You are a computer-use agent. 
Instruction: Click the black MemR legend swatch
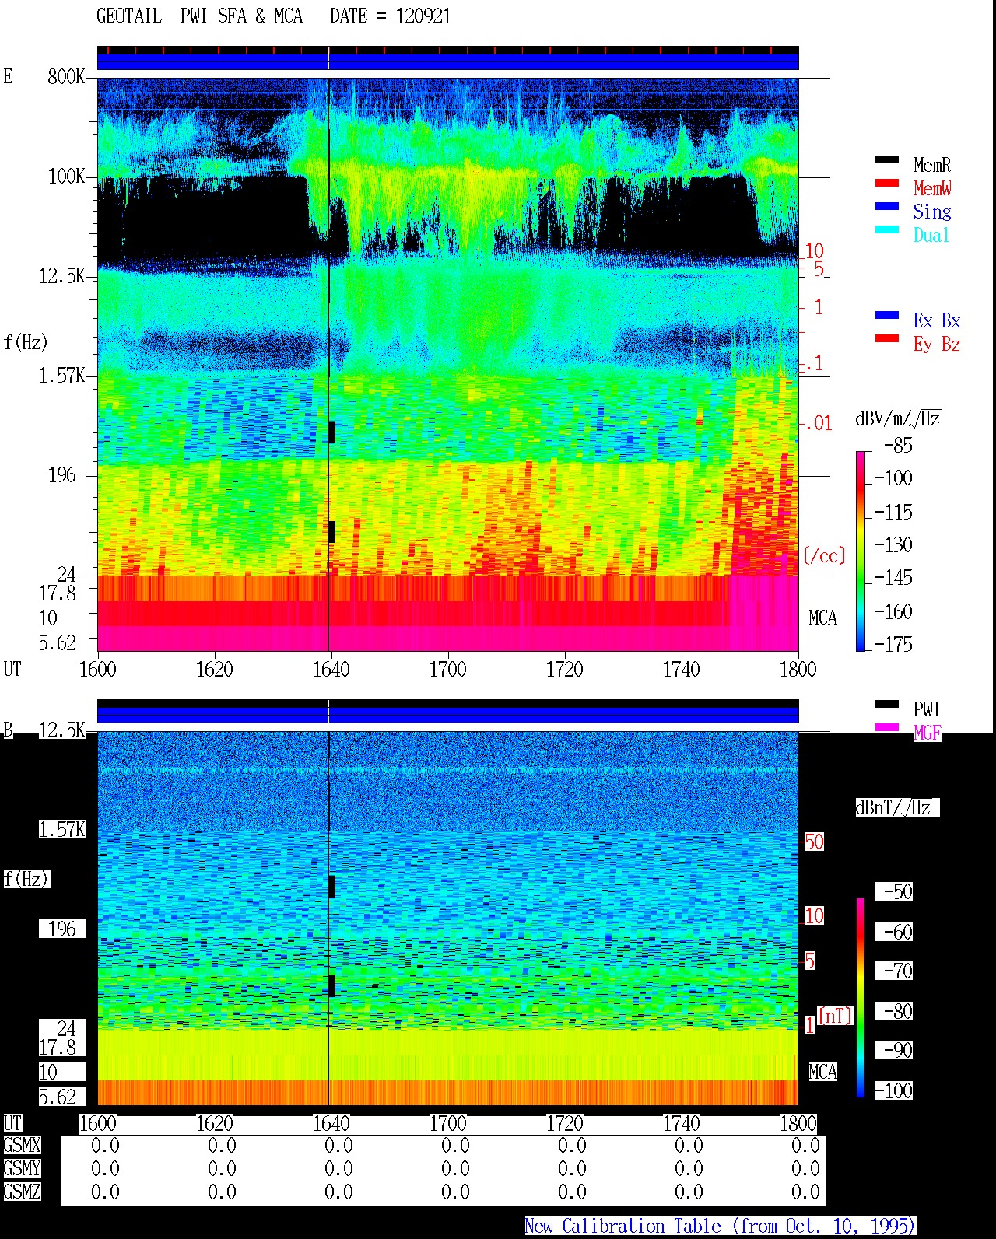(x=887, y=160)
